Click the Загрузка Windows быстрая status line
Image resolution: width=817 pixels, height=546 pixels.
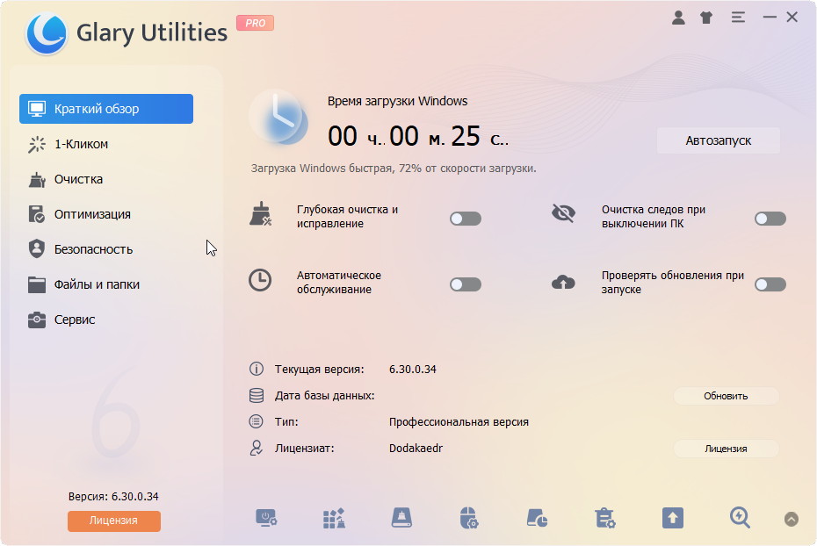tap(394, 169)
